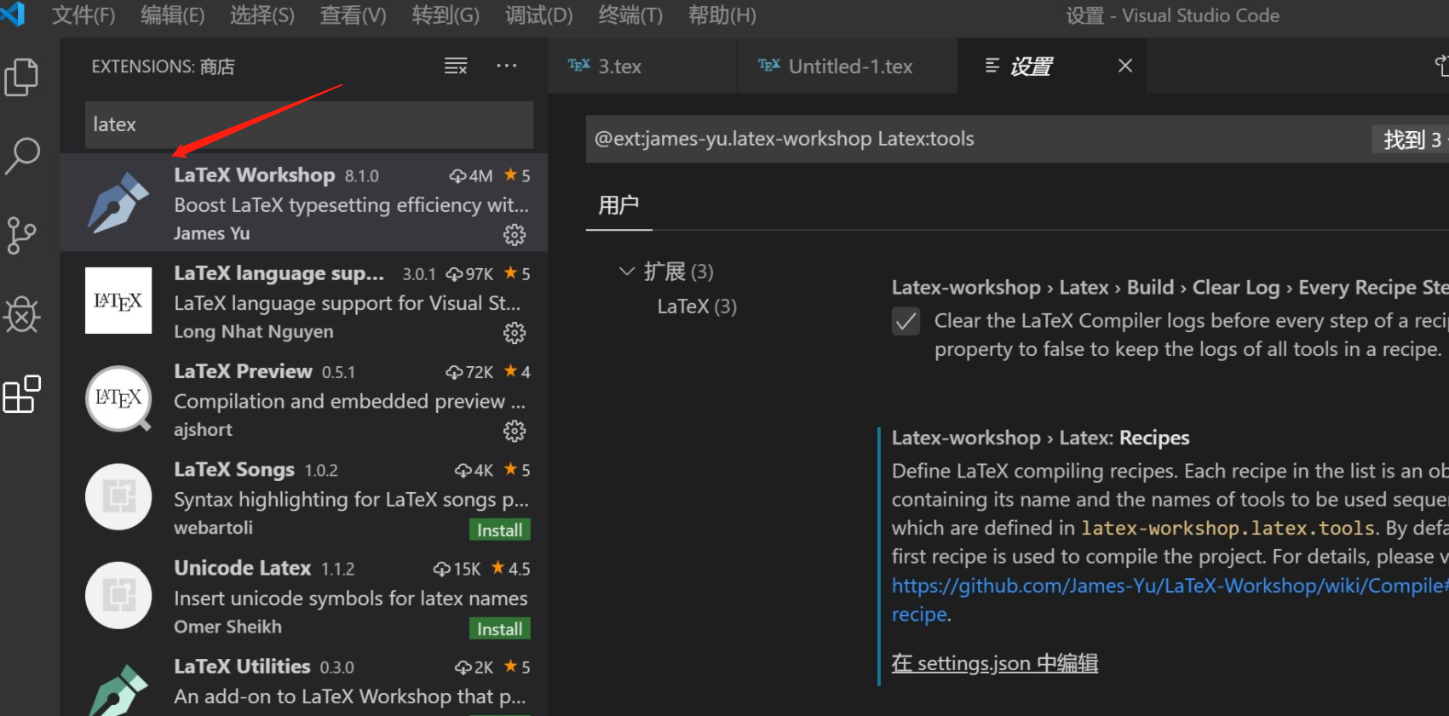Viewport: 1449px width, 716px height.
Task: Open the 查看(V) menu
Action: pos(353,15)
